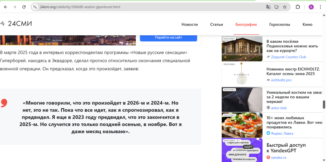Open site information icon in address bar

[35, 7]
